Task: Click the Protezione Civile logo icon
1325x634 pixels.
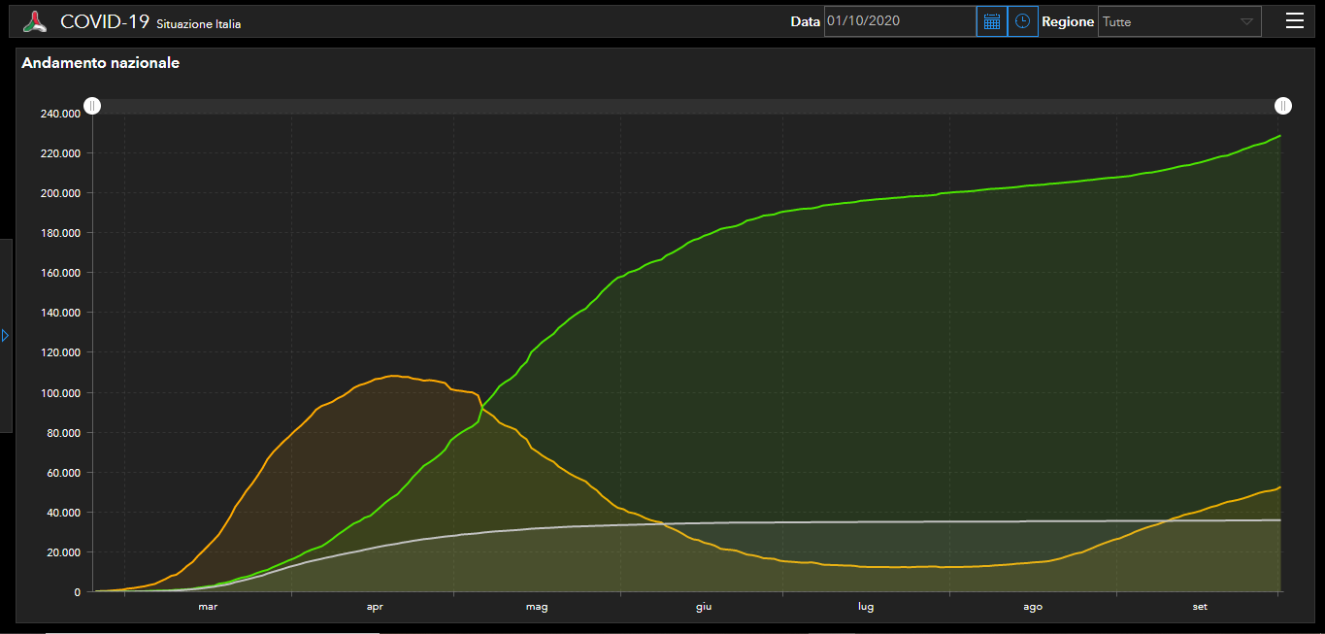Action: point(35,21)
